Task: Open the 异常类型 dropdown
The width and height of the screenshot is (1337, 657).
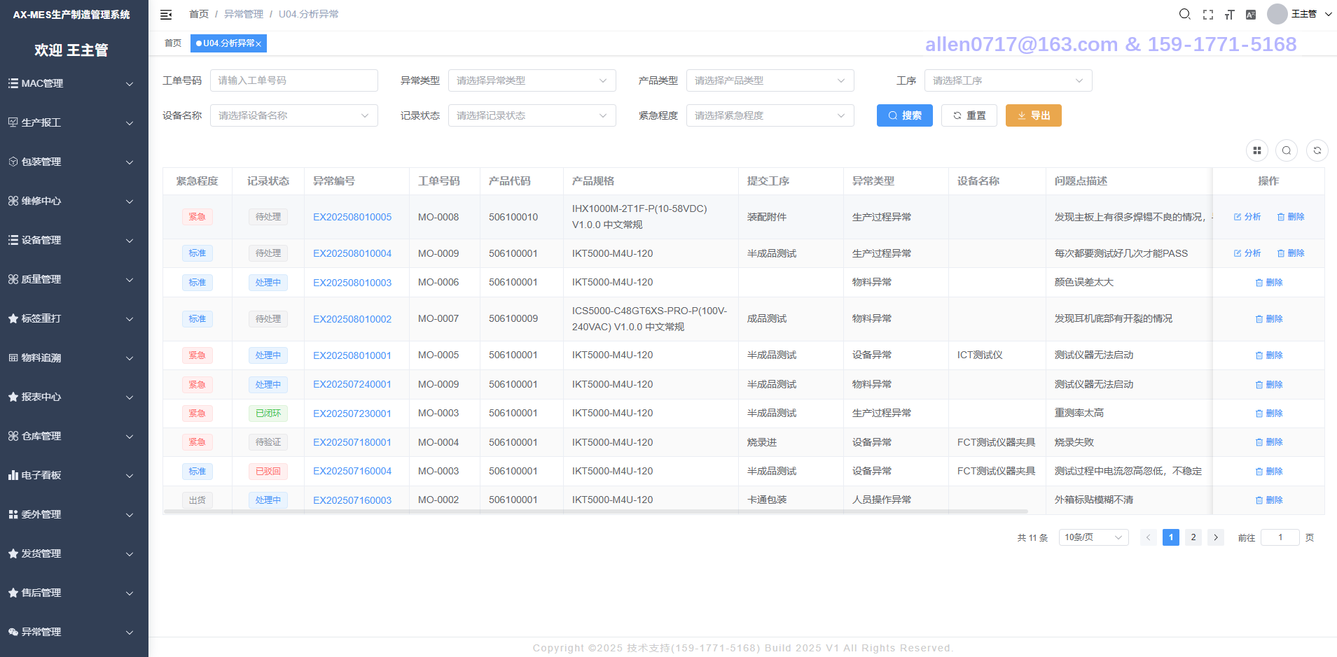Action: tap(532, 80)
